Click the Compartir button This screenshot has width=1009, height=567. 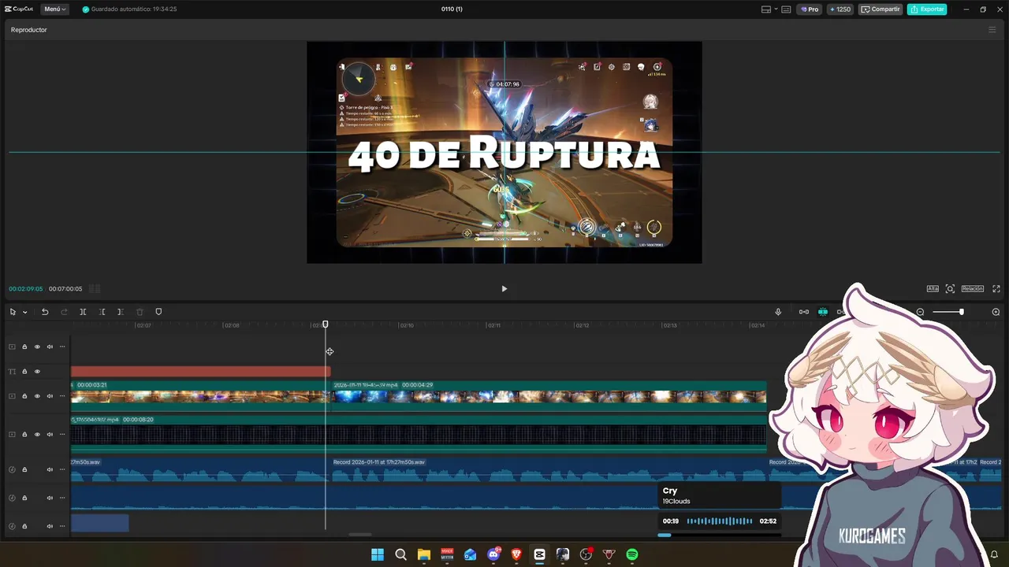click(881, 9)
